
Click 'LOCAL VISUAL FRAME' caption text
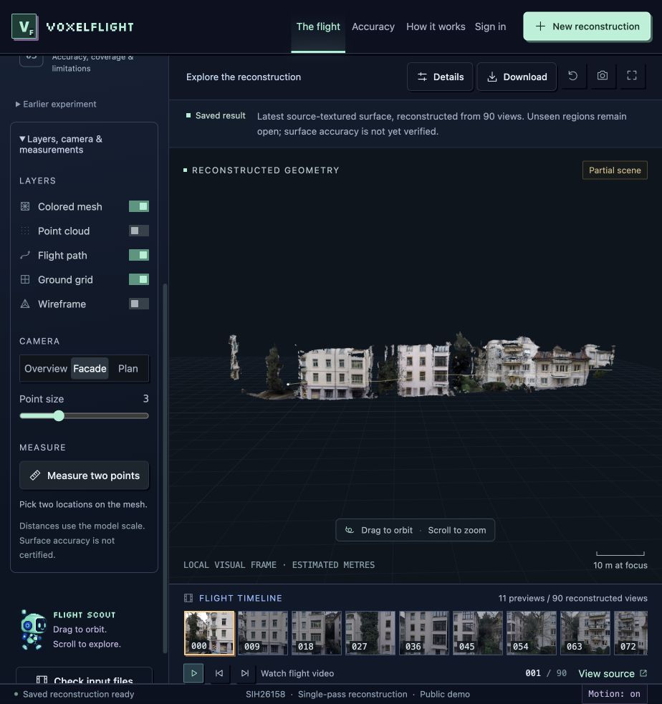coord(230,565)
